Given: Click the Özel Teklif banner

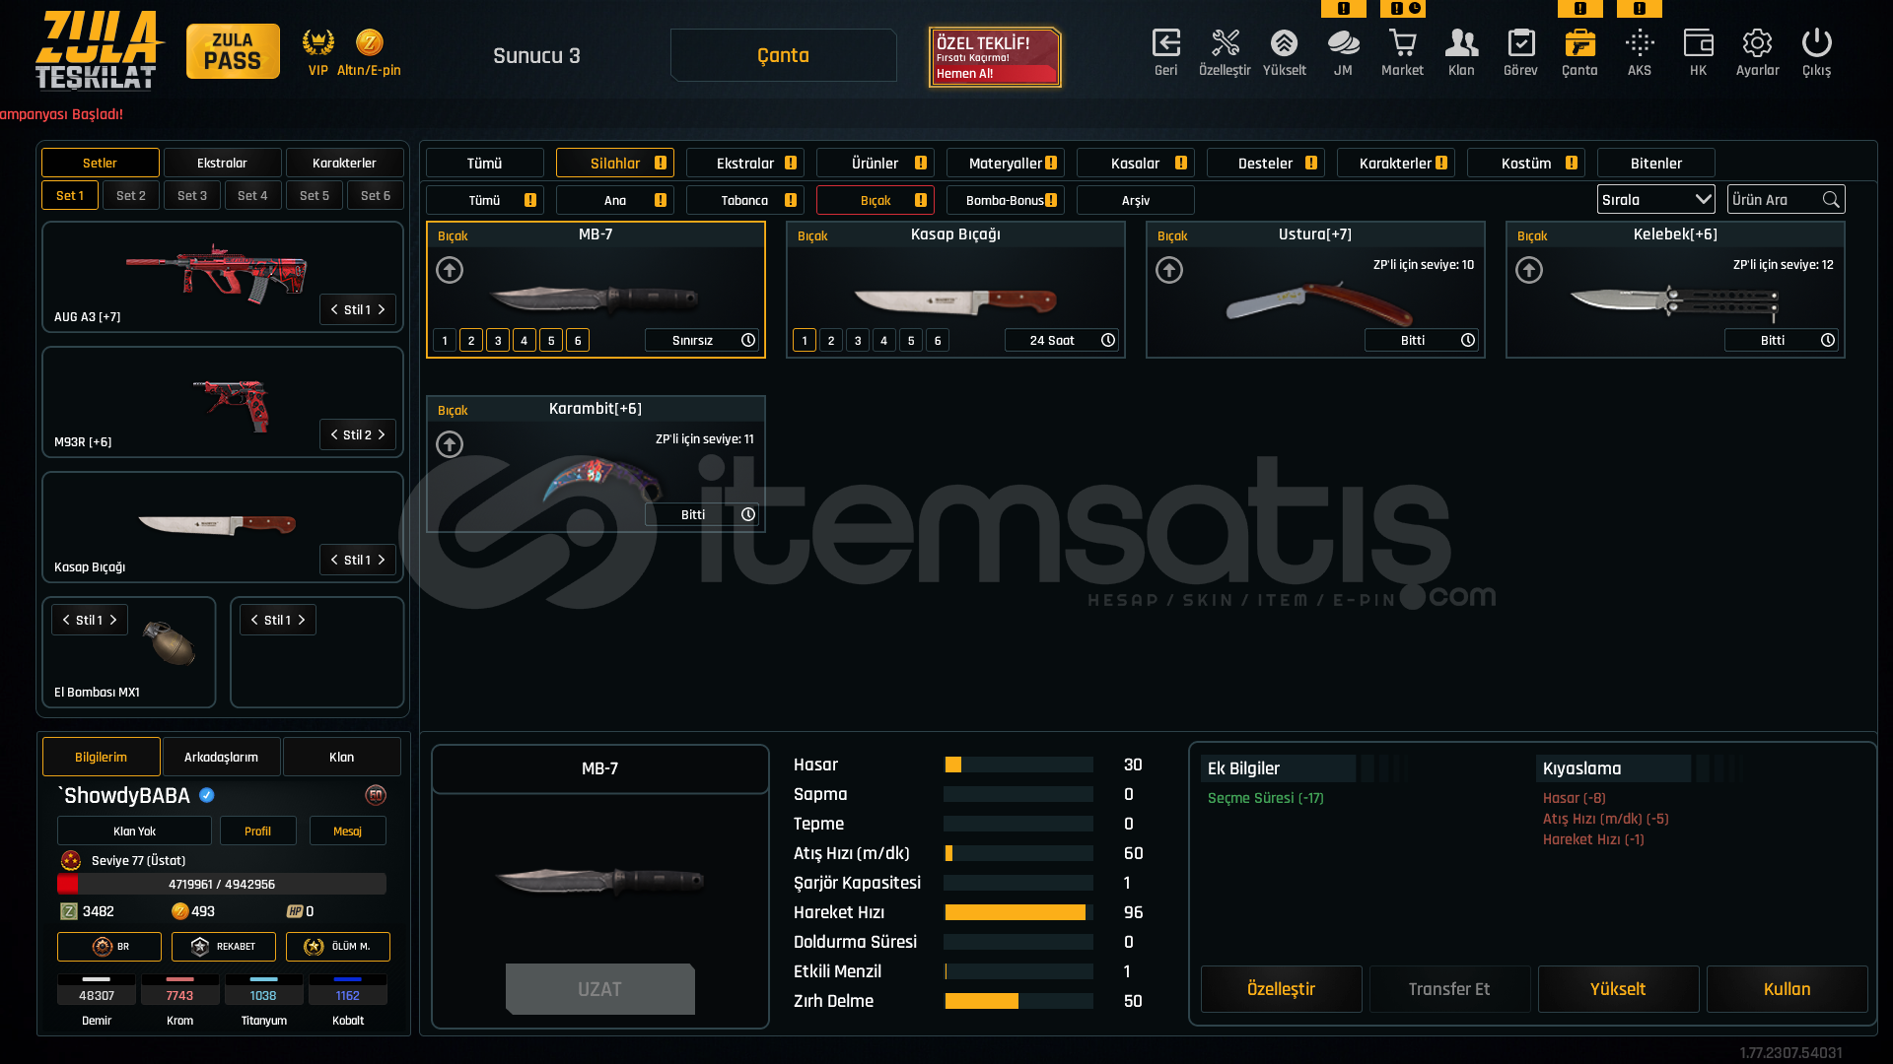Looking at the screenshot, I should pyautogui.click(x=995, y=57).
